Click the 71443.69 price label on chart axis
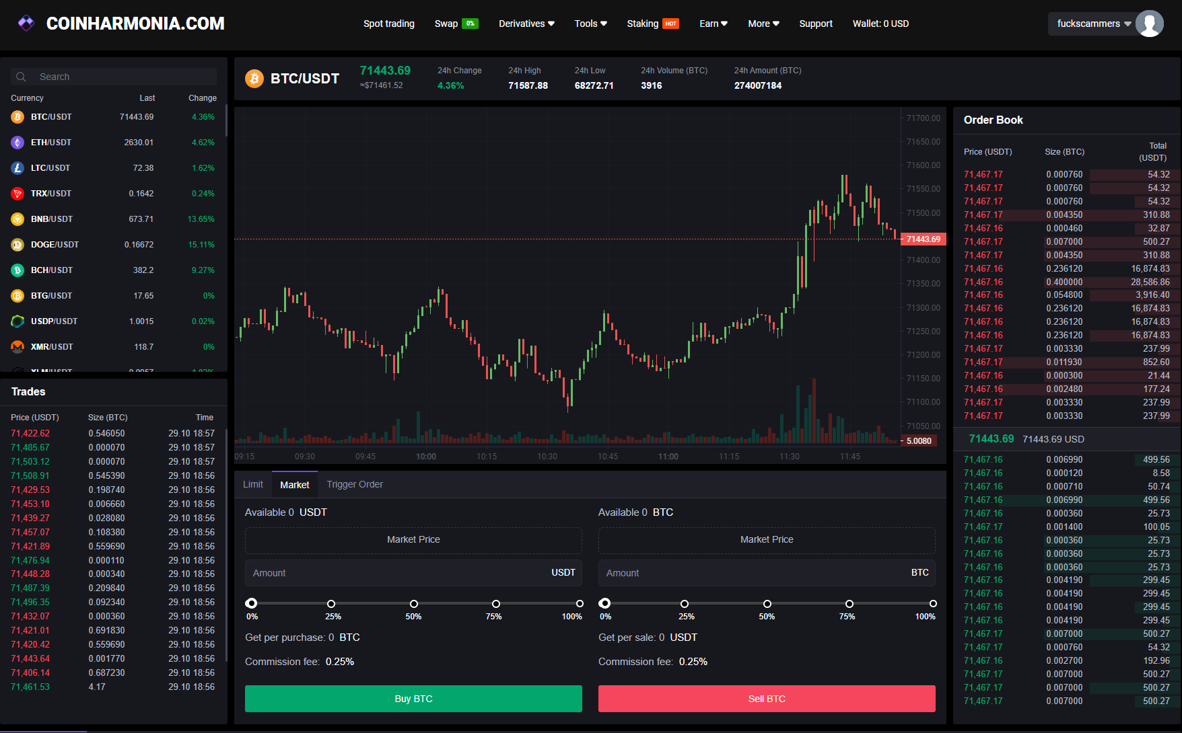The image size is (1182, 733). (x=924, y=239)
